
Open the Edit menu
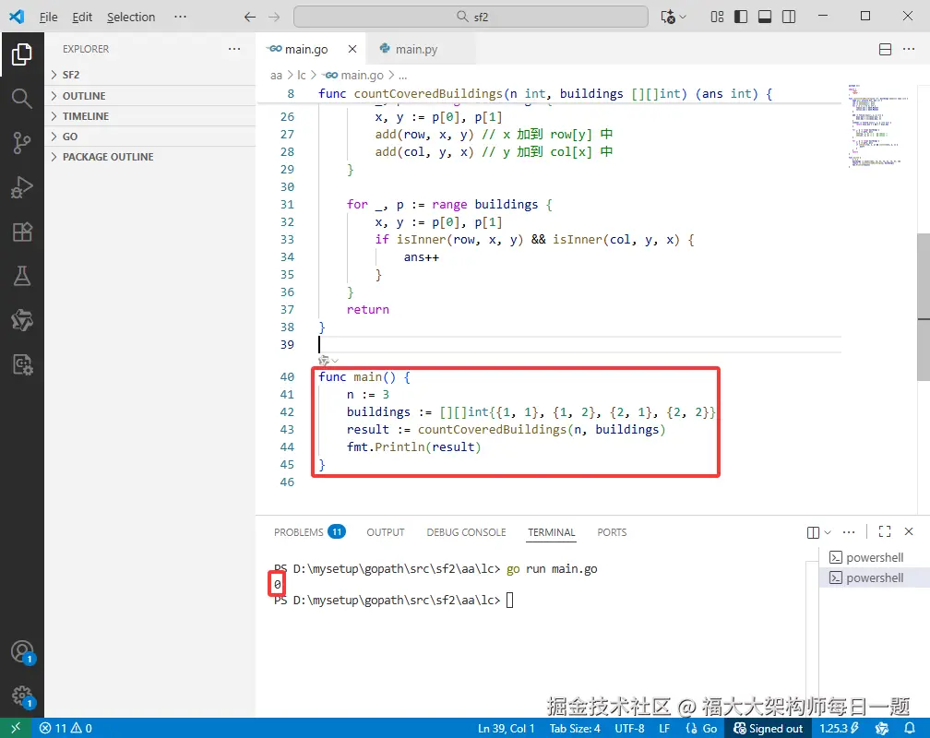click(82, 17)
